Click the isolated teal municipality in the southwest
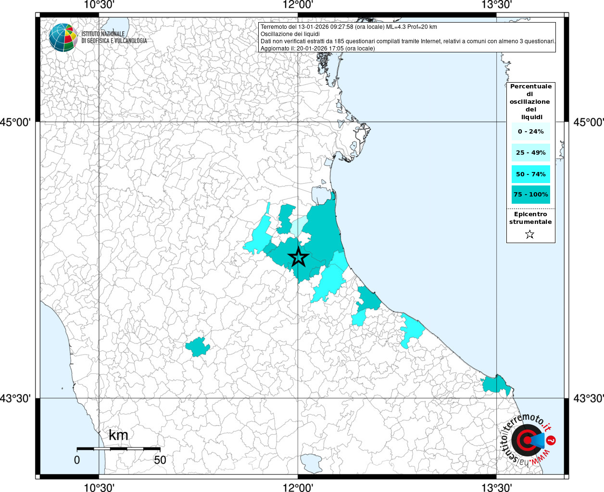The width and height of the screenshot is (604, 492). [x=198, y=346]
